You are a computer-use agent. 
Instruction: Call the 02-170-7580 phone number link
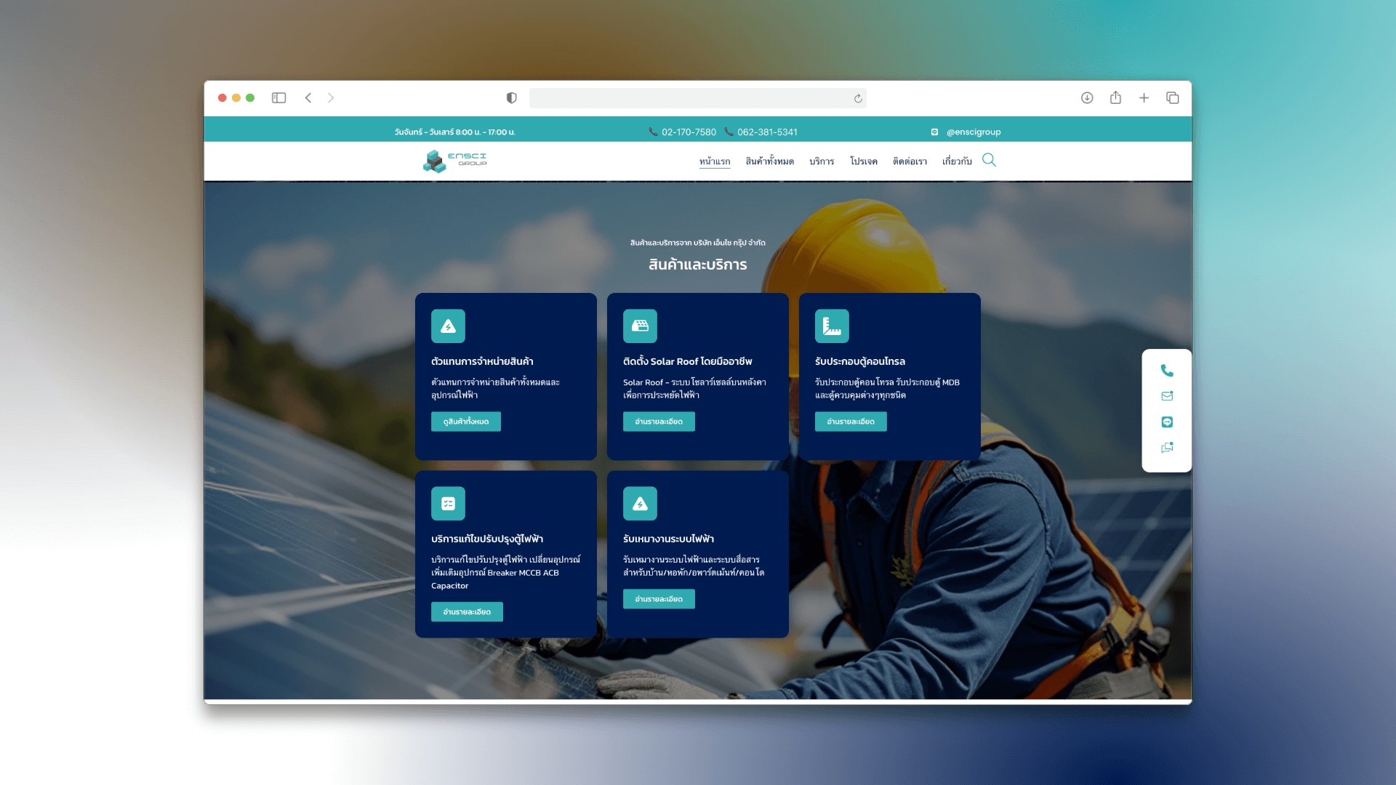pos(688,132)
